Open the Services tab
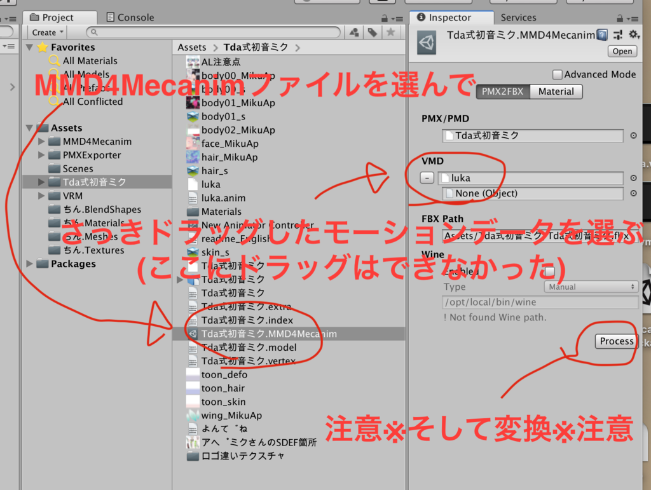The image size is (651, 490). [518, 17]
